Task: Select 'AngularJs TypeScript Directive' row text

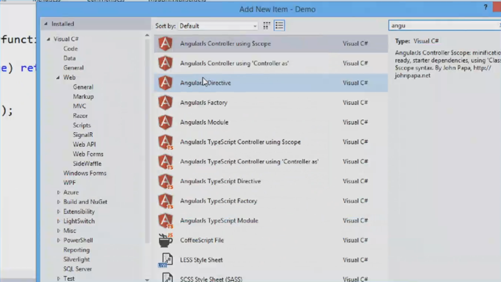Action: (x=221, y=181)
